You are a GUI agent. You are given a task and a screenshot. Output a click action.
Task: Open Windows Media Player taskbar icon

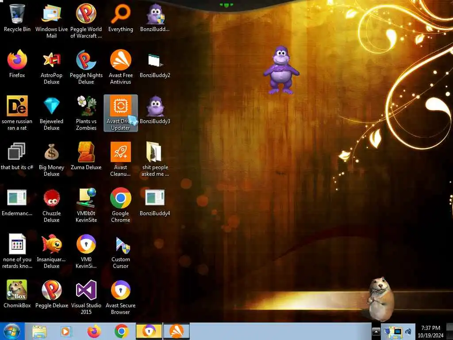[x=66, y=331]
